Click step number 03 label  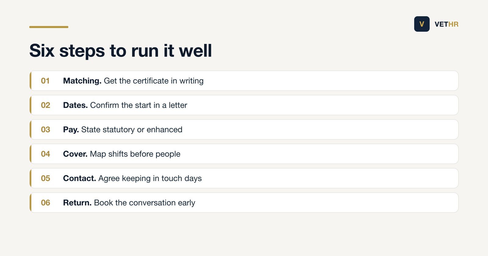(x=45, y=130)
